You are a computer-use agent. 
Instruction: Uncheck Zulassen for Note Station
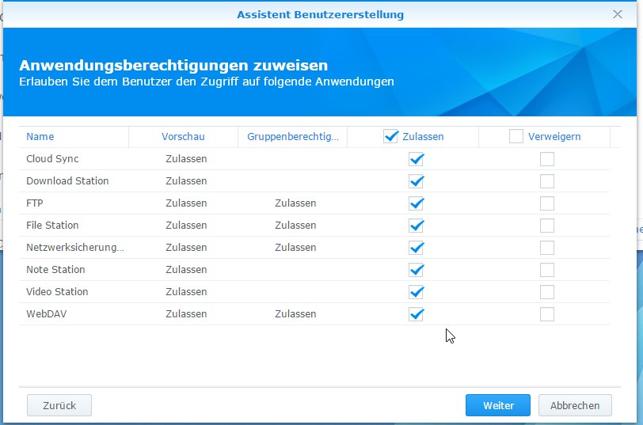417,270
